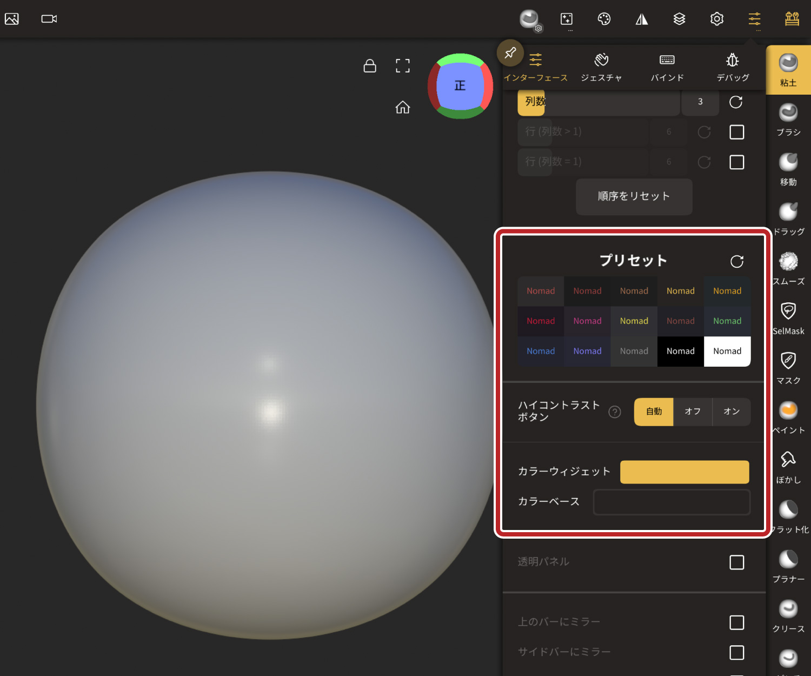The image size is (811, 676).
Task: Reset the プリセット theme with refresh icon
Action: point(736,262)
